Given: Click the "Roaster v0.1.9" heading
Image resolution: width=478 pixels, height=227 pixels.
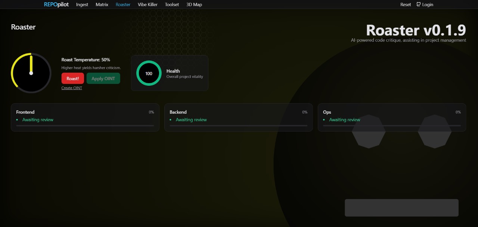Looking at the screenshot, I should pos(416,30).
